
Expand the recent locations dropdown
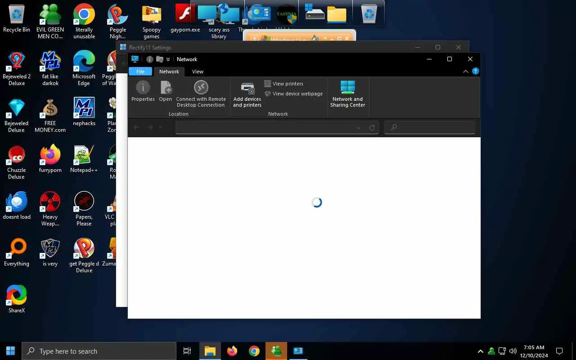tap(160, 127)
